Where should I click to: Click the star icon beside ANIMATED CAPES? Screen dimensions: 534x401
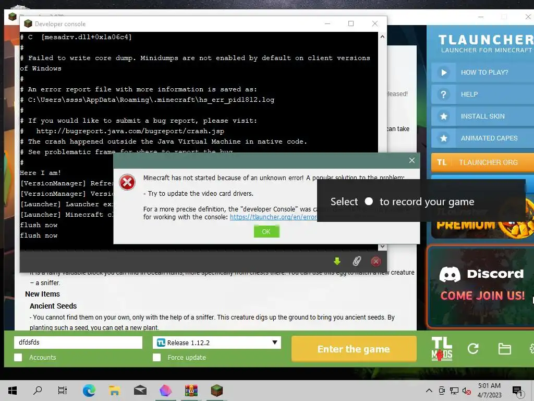click(444, 138)
